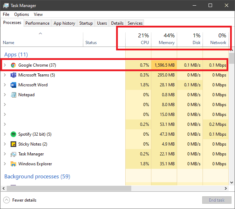This screenshot has height=209, width=235.
Task: Click the 47.3 MB memory cell
Action: [x=164, y=134]
